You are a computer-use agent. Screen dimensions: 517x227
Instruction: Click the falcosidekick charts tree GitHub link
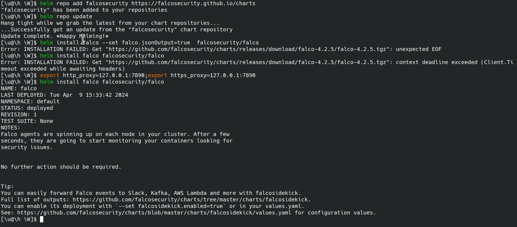point(190,200)
